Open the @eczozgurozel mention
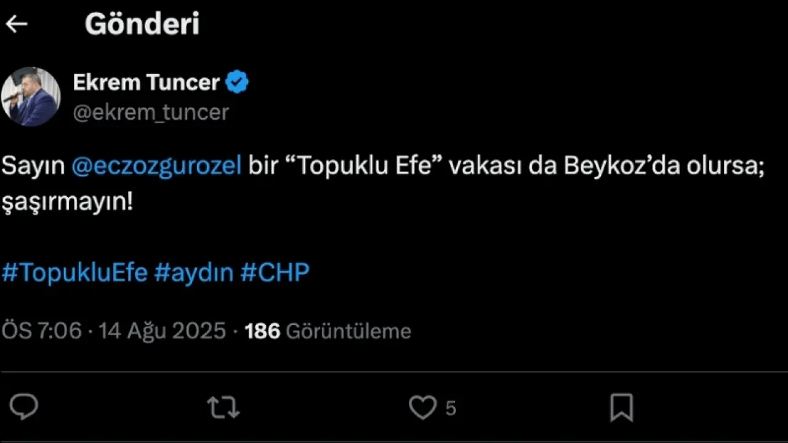 click(157, 167)
